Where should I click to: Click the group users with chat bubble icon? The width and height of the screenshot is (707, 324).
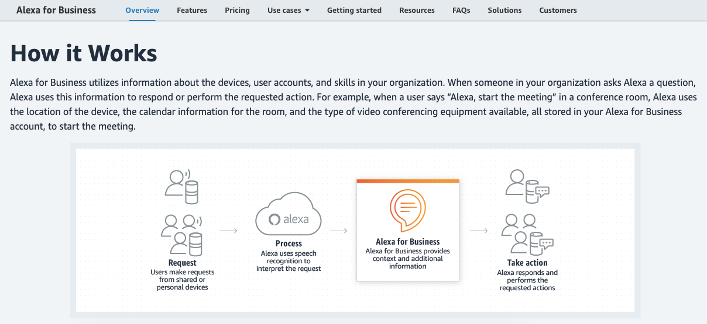click(x=527, y=234)
